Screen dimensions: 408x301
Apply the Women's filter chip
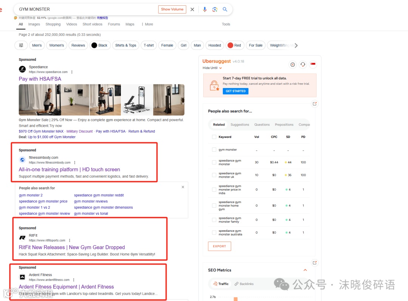(56, 45)
